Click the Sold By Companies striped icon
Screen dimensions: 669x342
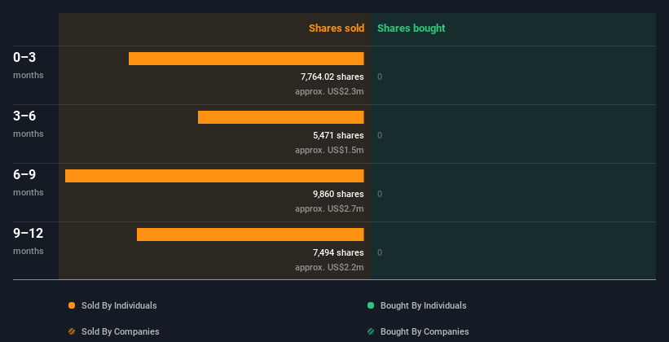(x=72, y=331)
